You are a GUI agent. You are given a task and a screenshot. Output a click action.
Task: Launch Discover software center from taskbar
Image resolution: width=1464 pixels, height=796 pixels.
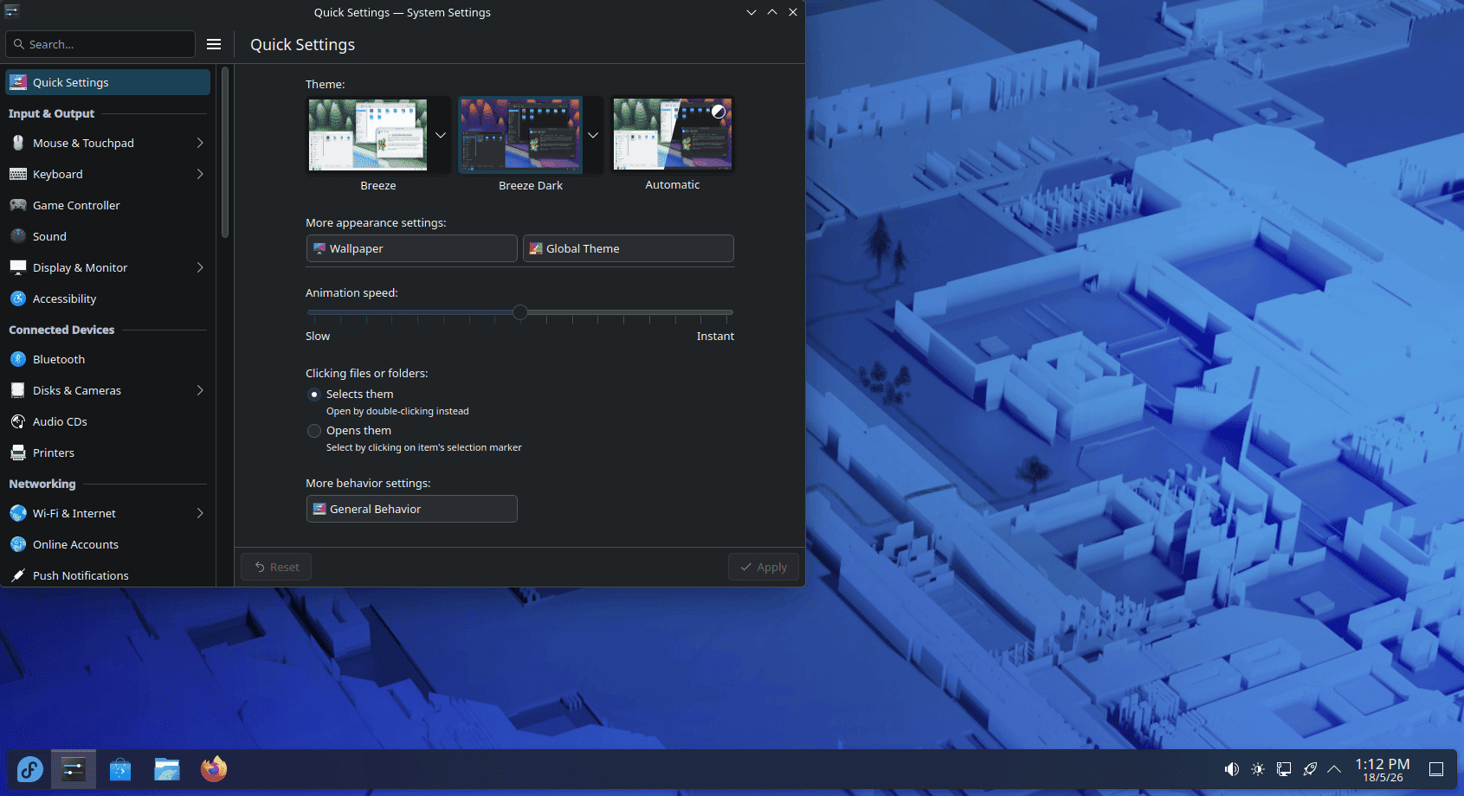click(120, 769)
